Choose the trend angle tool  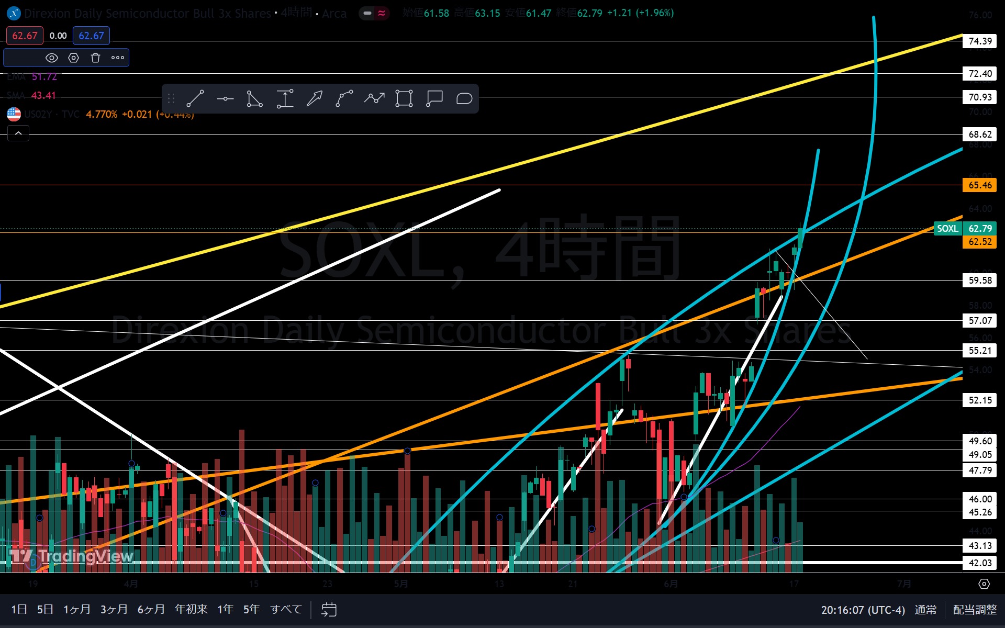255,98
